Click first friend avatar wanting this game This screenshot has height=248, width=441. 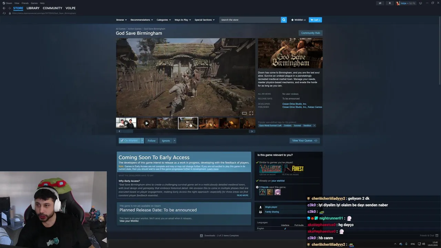point(263,192)
